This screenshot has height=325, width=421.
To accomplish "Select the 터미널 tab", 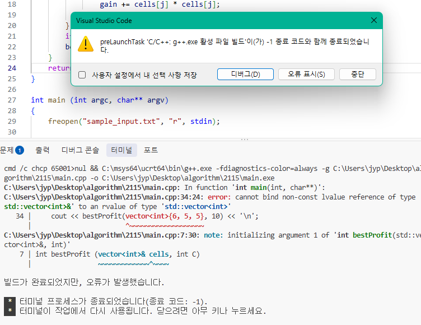I will point(121,150).
